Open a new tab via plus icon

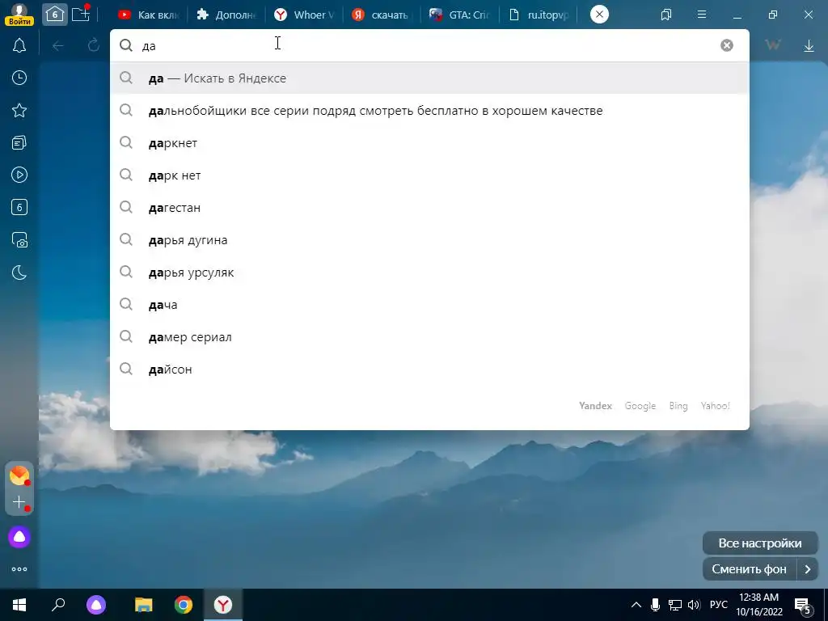(81, 15)
